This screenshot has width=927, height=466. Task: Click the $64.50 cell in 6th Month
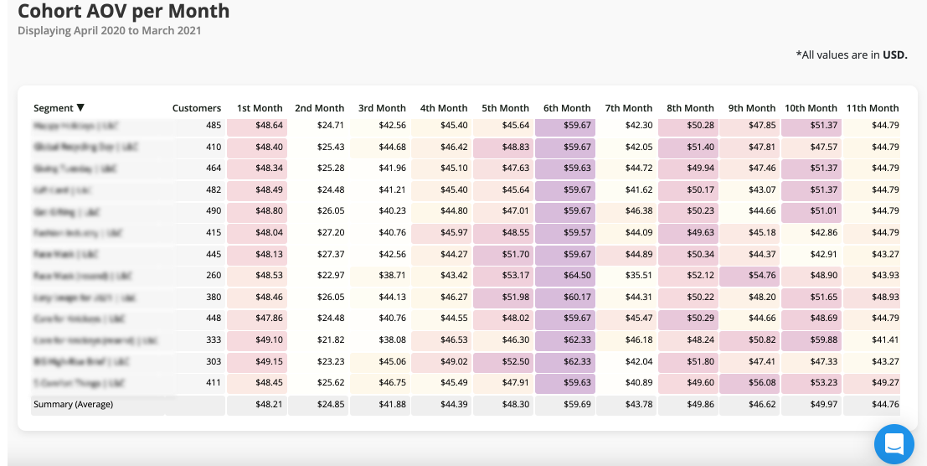(x=566, y=276)
